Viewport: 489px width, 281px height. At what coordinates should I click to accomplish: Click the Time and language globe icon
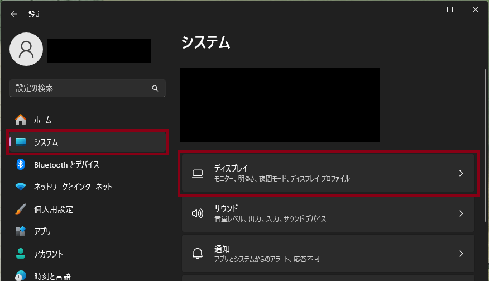[21, 275]
